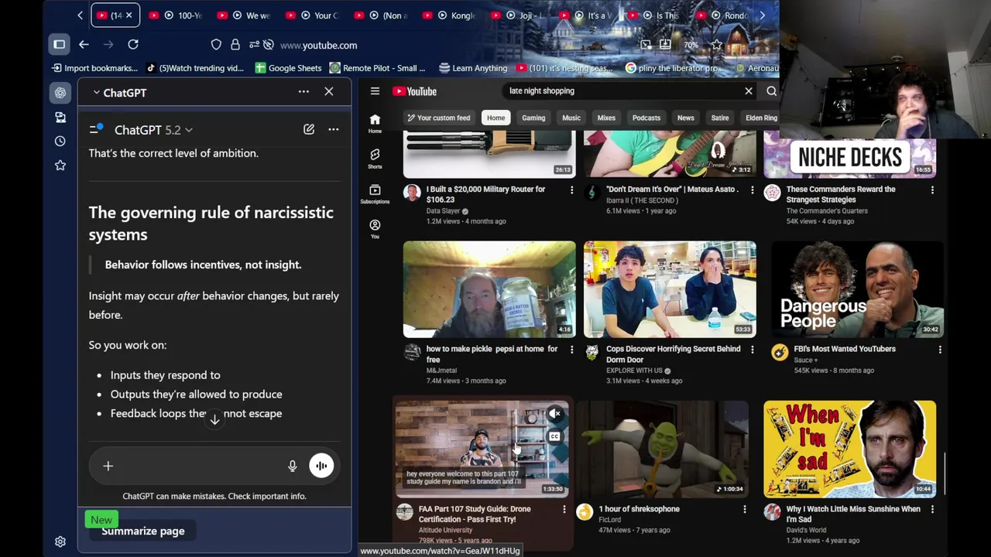Screen dimensions: 991x557
Task: Select the Gaming filter chip
Action: [x=533, y=118]
